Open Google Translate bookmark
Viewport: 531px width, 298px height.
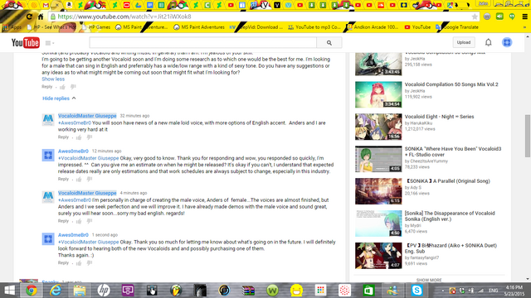point(457,27)
